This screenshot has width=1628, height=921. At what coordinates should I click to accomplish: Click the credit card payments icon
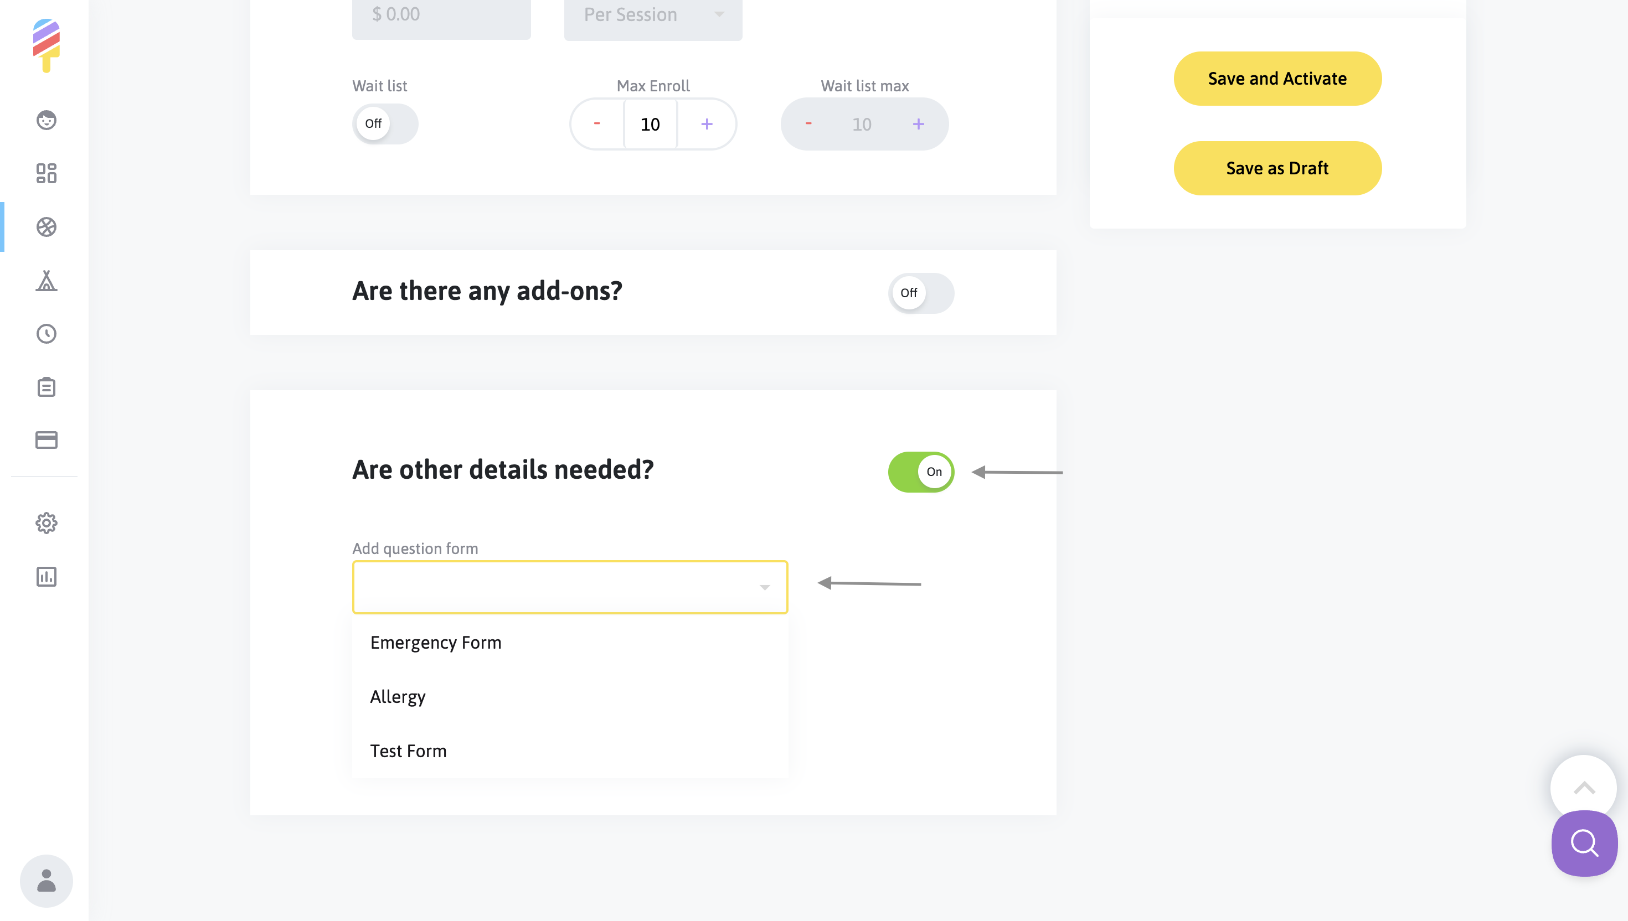click(46, 440)
